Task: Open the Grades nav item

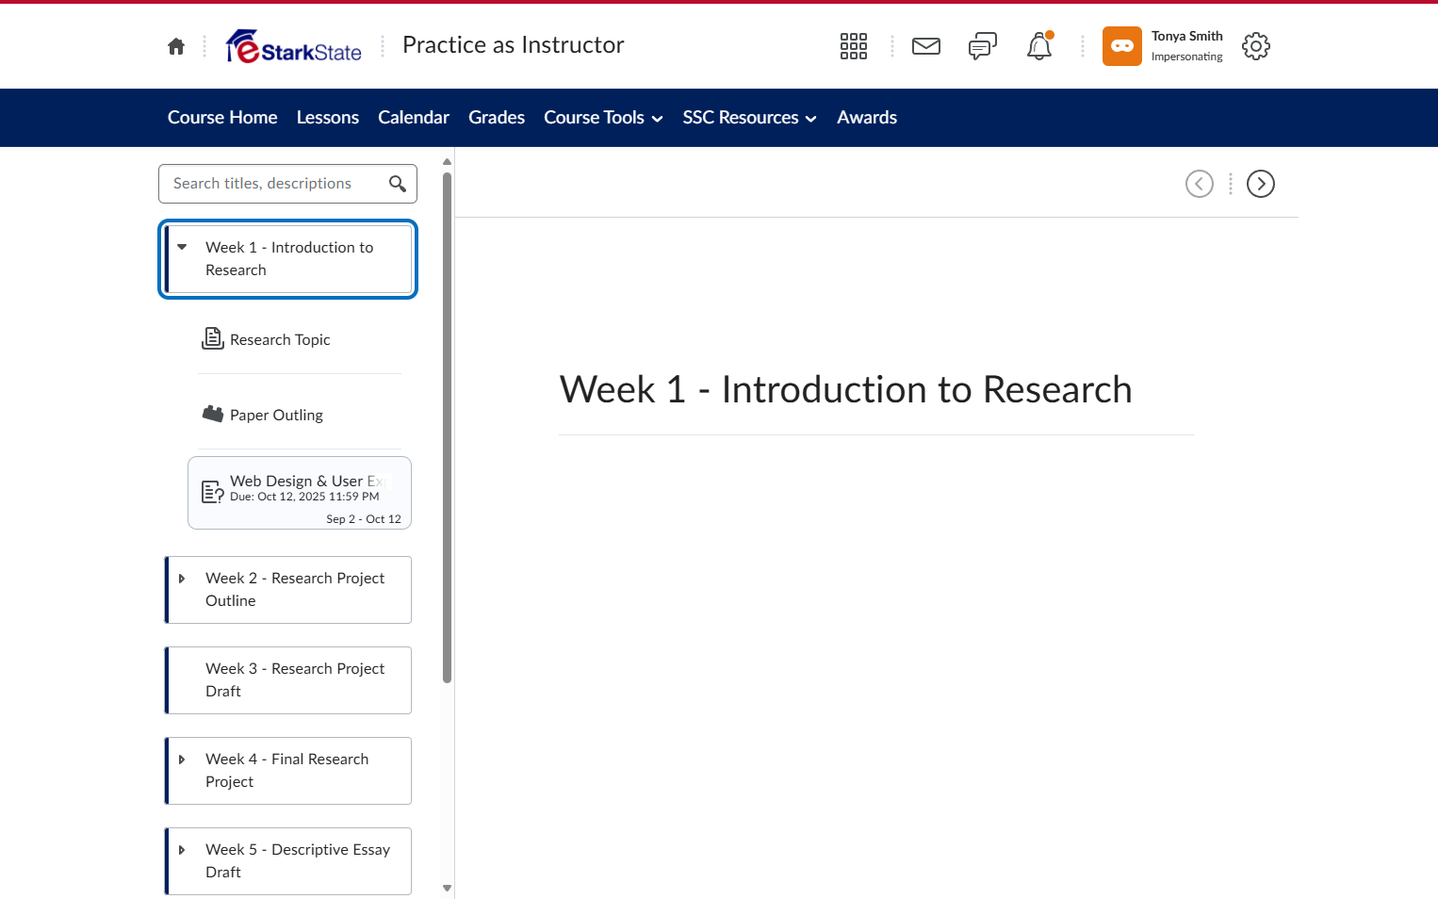Action: click(497, 118)
